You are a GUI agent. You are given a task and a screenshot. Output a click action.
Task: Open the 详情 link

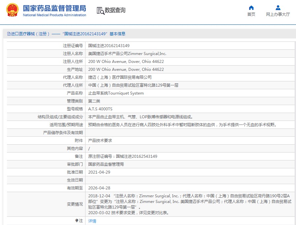tap(92, 221)
